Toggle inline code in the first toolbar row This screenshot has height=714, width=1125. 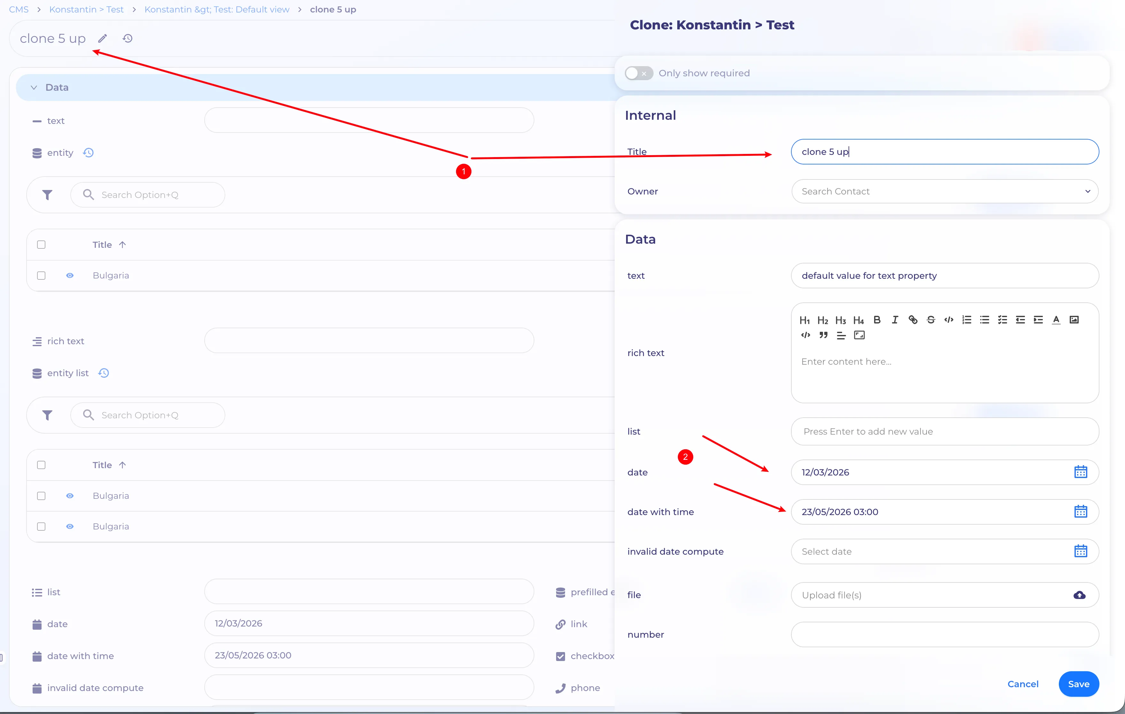948,320
